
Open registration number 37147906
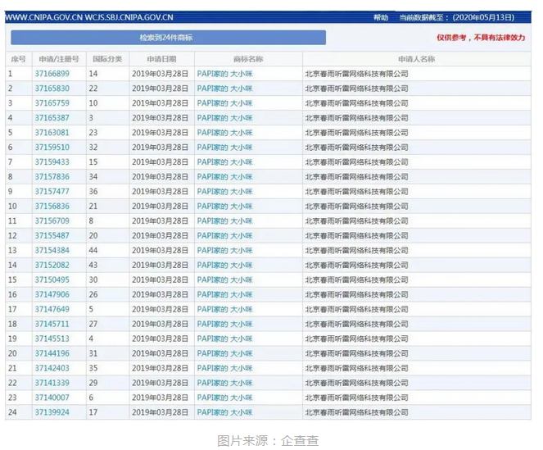pos(52,295)
